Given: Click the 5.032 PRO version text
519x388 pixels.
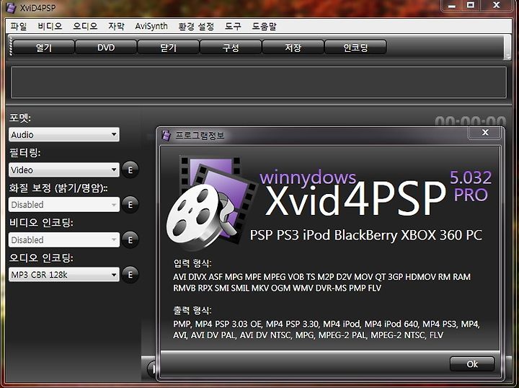Looking at the screenshot, I should pyautogui.click(x=471, y=186).
